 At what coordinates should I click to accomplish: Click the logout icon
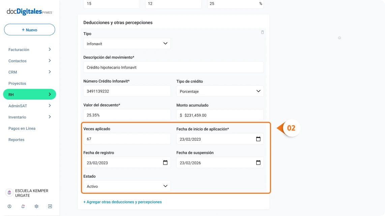50,207
